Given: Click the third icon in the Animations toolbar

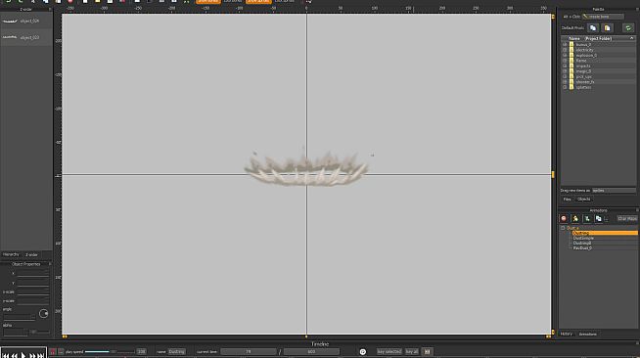Looking at the screenshot, I should point(587,219).
